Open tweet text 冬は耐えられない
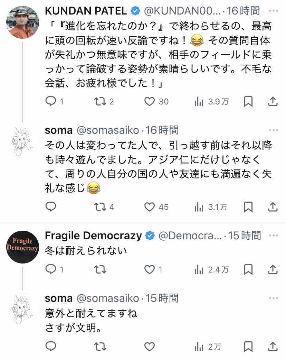The height and width of the screenshot is (360, 286). coord(86,251)
